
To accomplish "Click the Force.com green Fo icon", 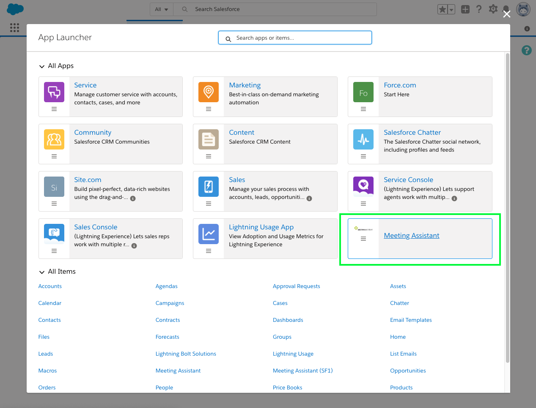I will (x=363, y=92).
